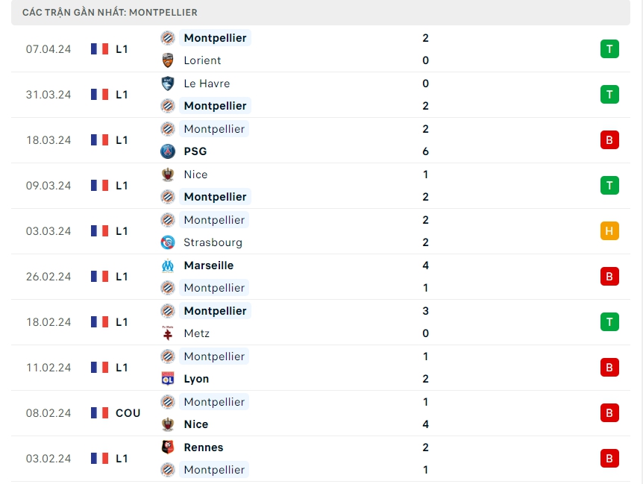Click the red B badge for PSG match
Image resolution: width=643 pixels, height=484 pixels.
tap(609, 140)
